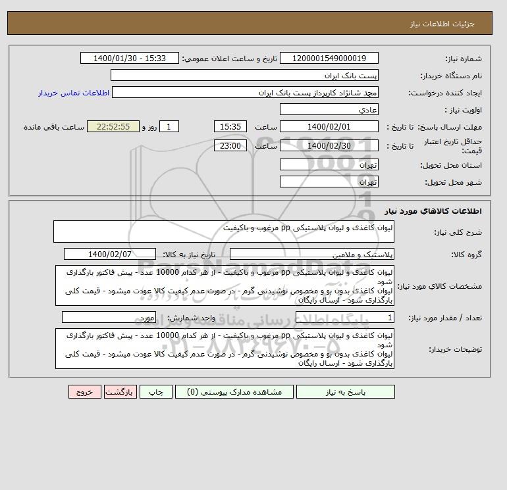The width and height of the screenshot is (507, 490).
Task: Click the 'مهلت ارسال پاسخ:' label
Action: (450, 127)
